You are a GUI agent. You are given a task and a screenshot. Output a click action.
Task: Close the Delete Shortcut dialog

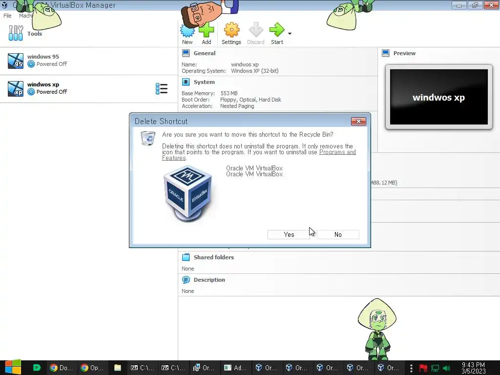click(x=358, y=121)
